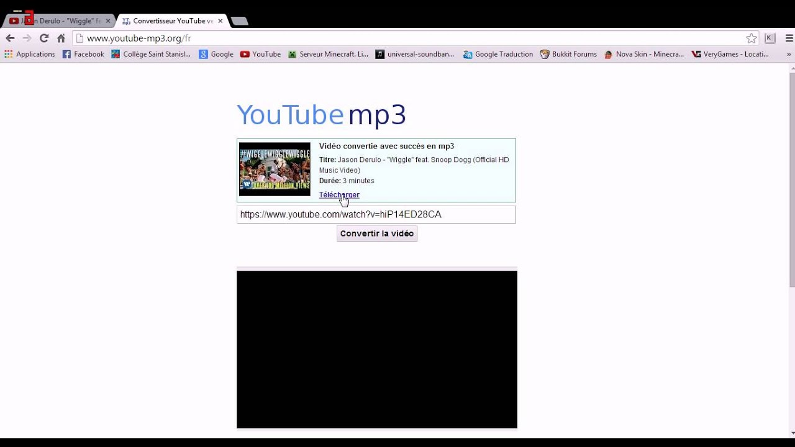Screen dimensions: 795x447
Task: Open the Bukkit Forums bookmark
Action: click(568, 54)
